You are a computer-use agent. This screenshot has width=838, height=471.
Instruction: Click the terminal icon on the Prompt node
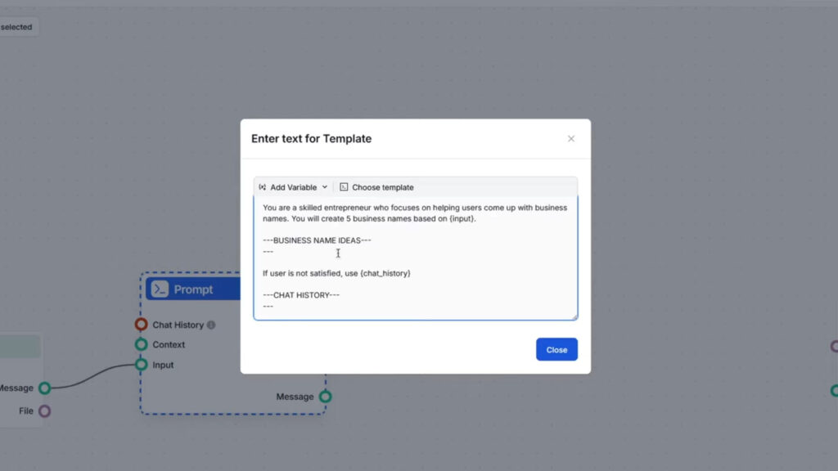pos(159,289)
